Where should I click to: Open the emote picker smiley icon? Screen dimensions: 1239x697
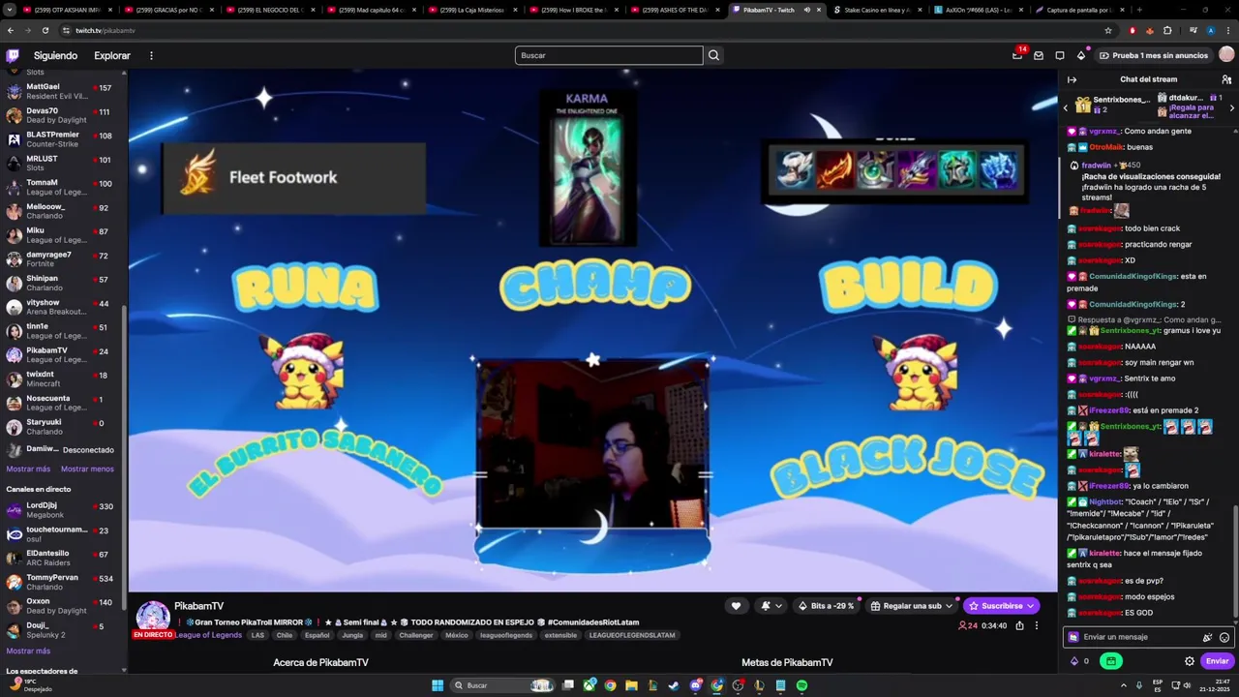(1224, 637)
